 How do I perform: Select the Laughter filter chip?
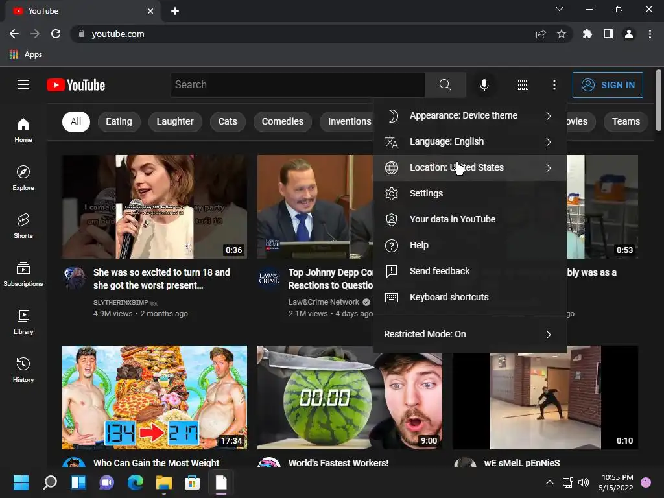pos(175,121)
